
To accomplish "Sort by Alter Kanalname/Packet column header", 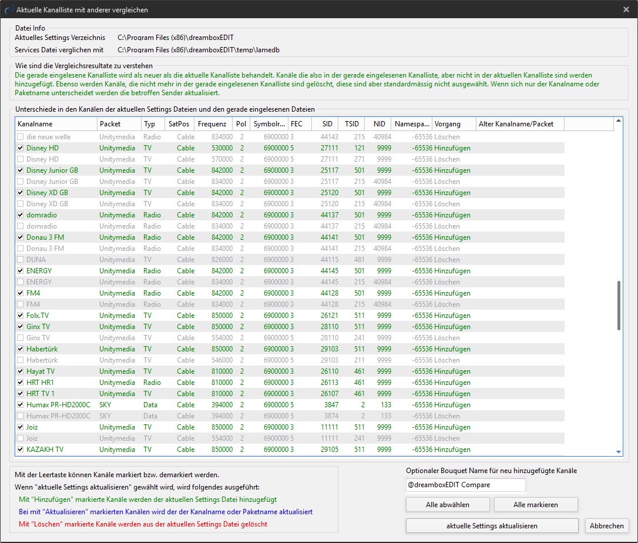I will (521, 124).
